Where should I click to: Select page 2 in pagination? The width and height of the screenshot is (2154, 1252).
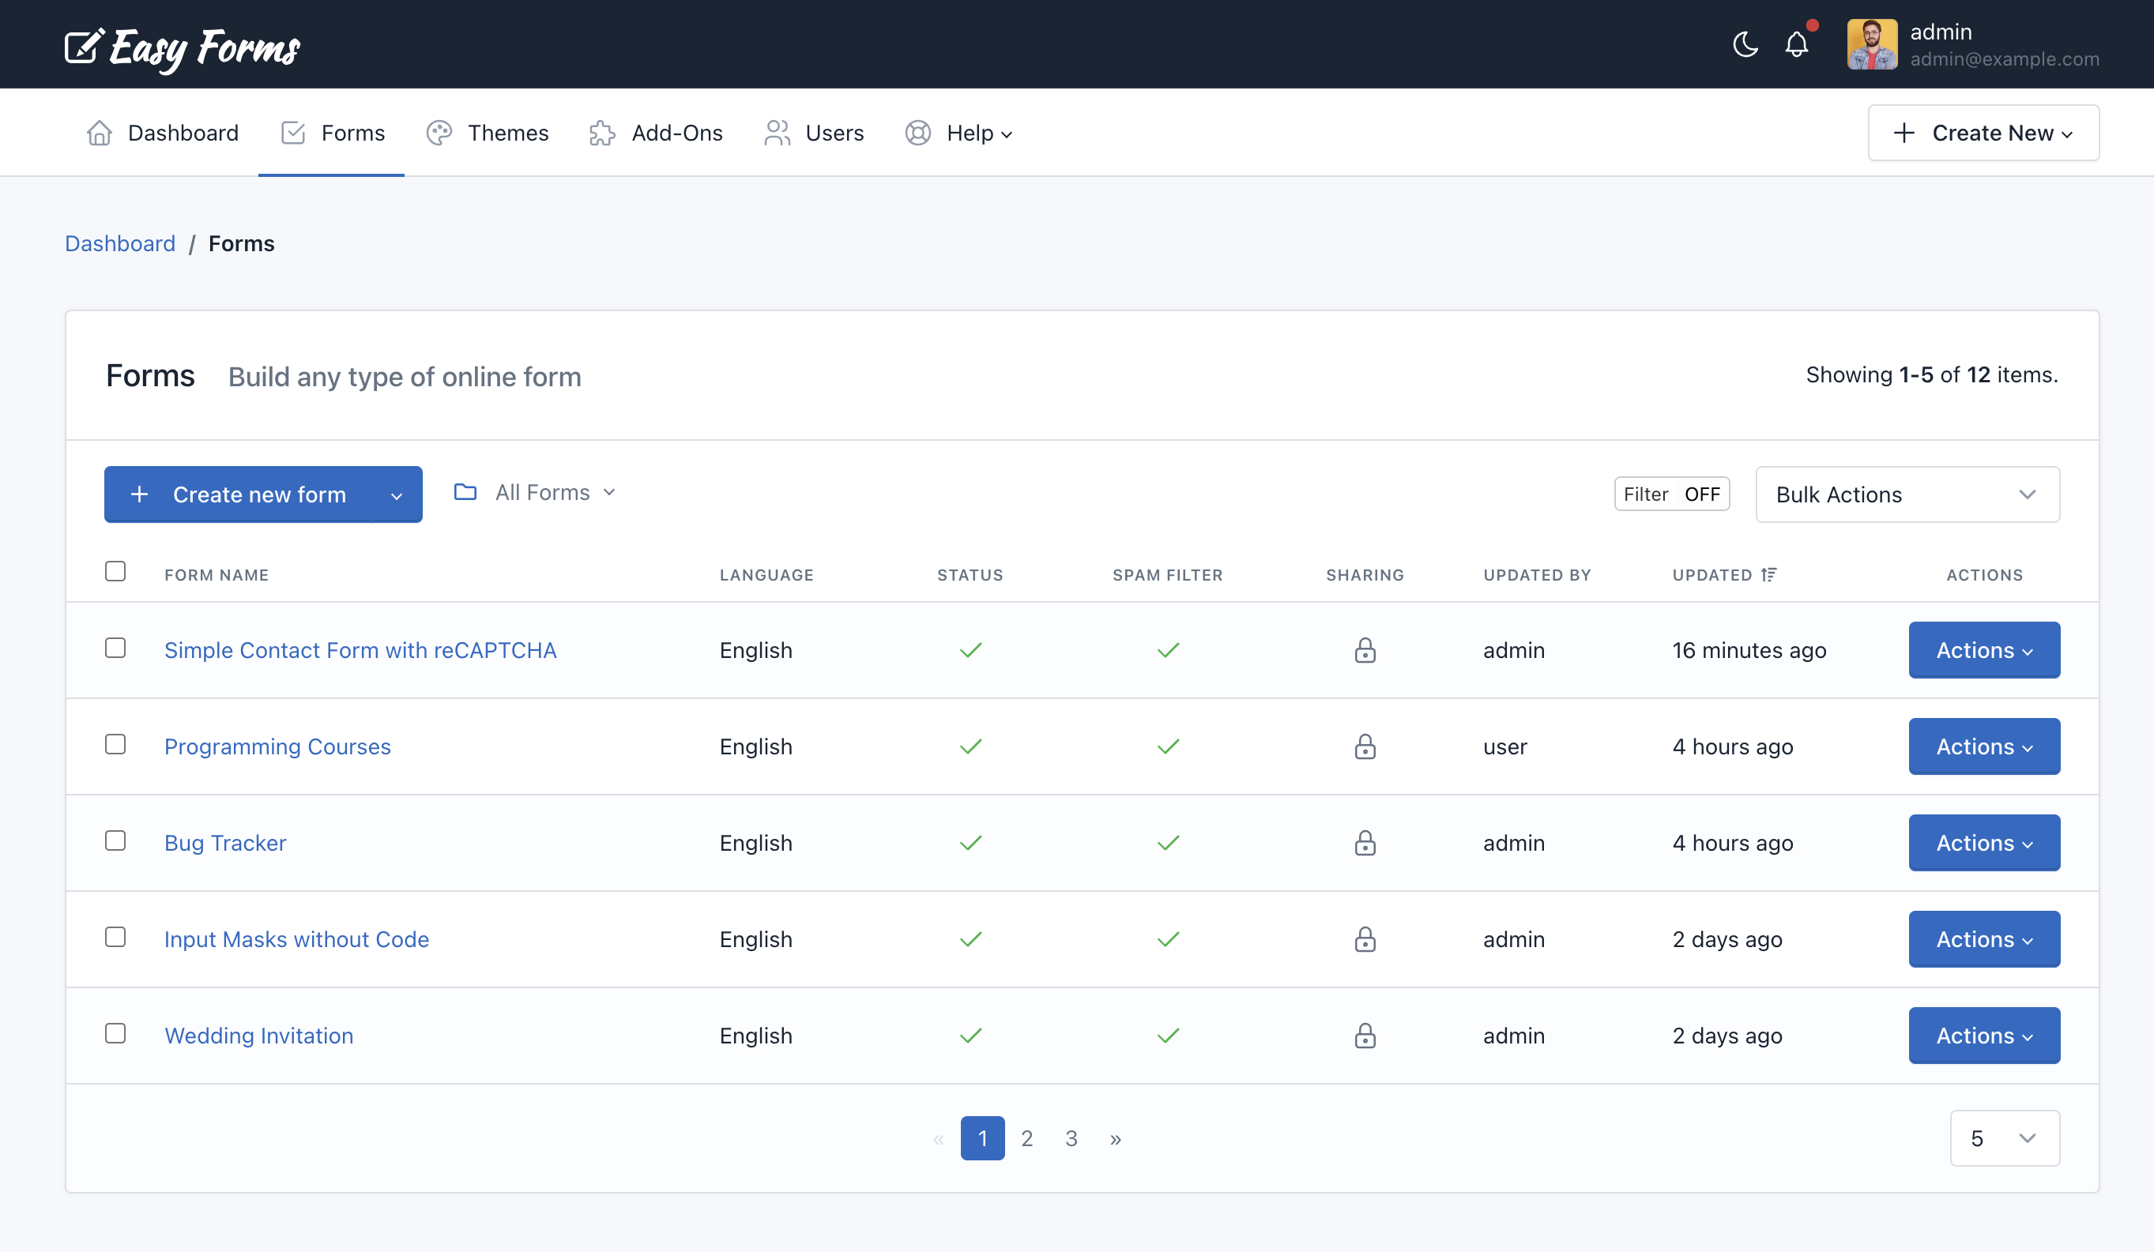pyautogui.click(x=1027, y=1139)
